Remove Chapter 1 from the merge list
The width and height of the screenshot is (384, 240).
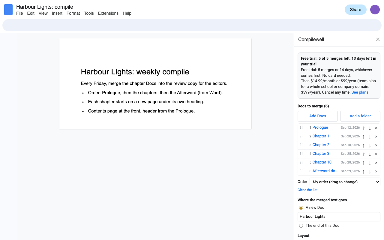(376, 136)
